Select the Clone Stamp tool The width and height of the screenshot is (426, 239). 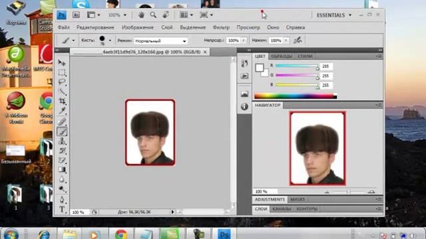point(62,141)
